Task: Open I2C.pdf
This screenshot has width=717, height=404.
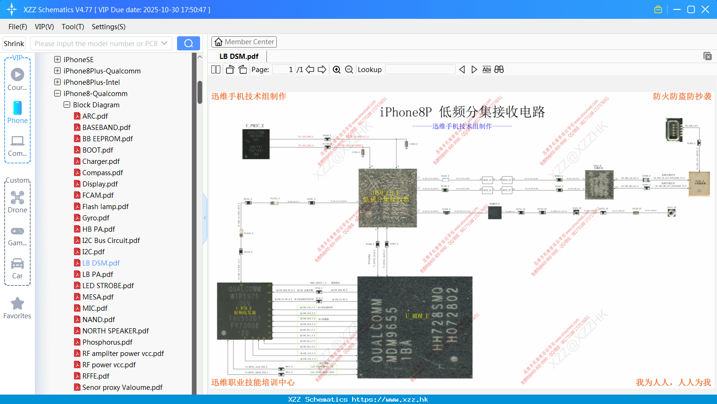Action: (93, 251)
